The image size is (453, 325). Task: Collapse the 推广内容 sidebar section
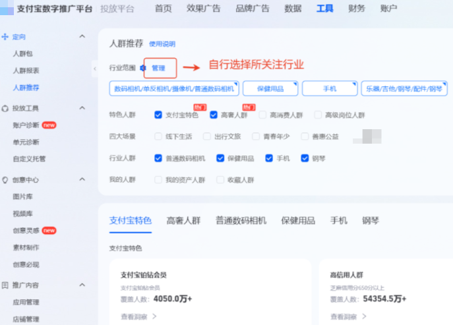pyautogui.click(x=82, y=285)
